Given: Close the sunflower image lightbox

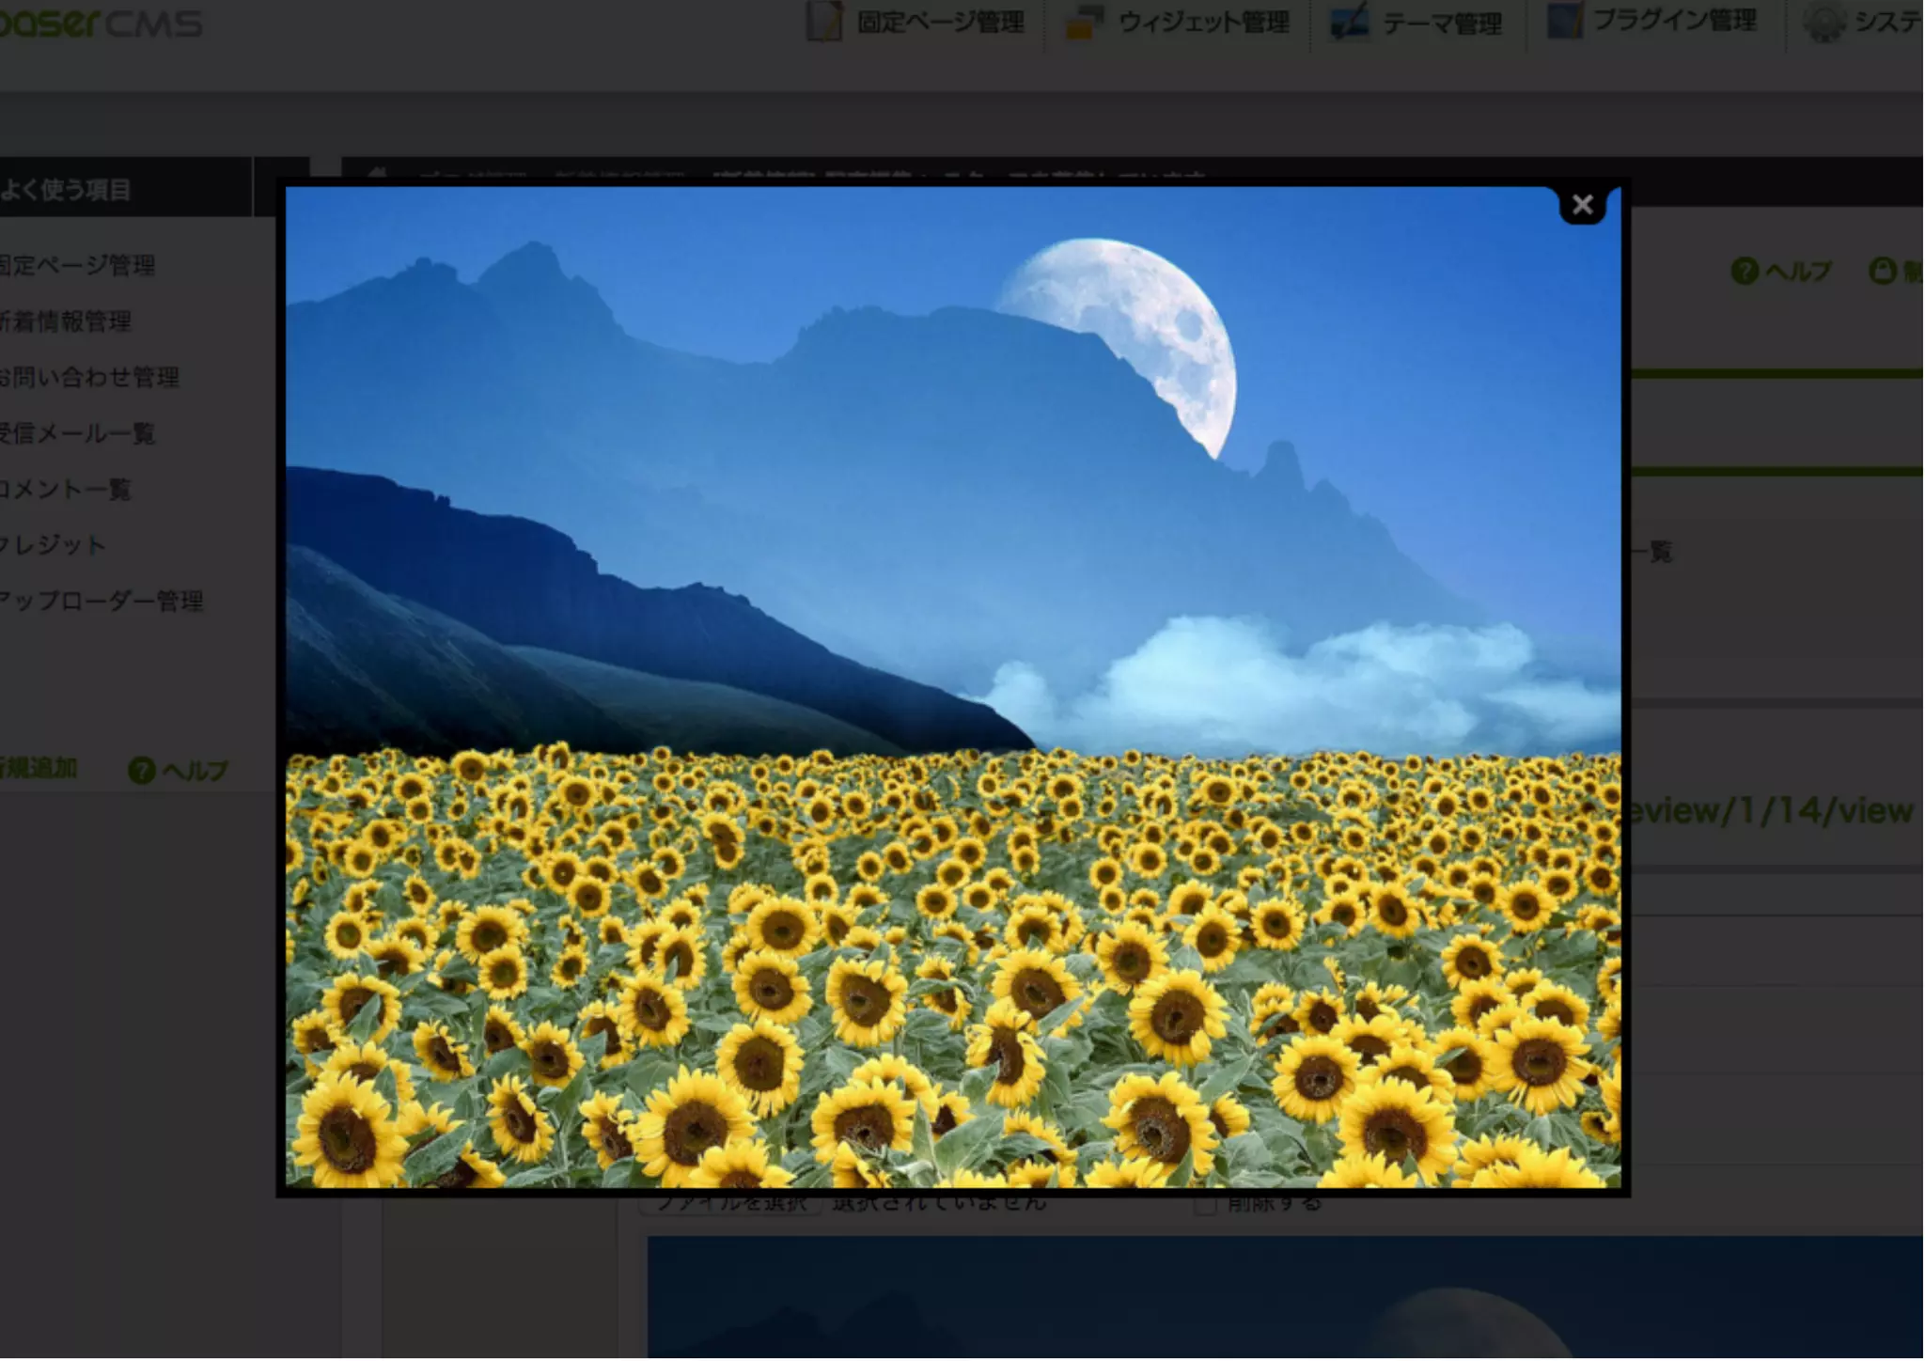Looking at the screenshot, I should coord(1582,204).
